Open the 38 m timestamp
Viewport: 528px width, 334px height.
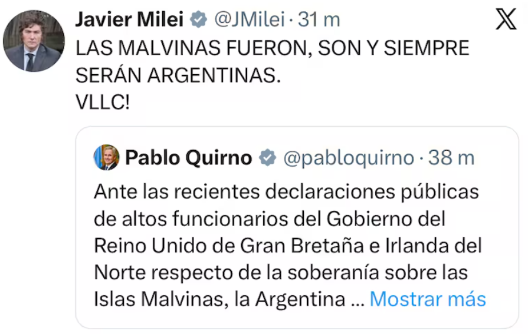coord(451,157)
